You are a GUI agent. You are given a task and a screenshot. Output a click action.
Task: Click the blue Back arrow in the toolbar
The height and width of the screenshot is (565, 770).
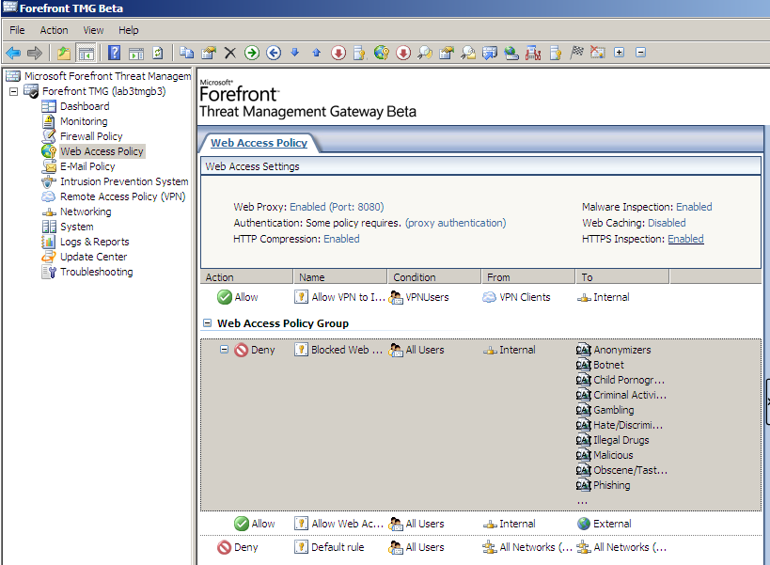[13, 53]
